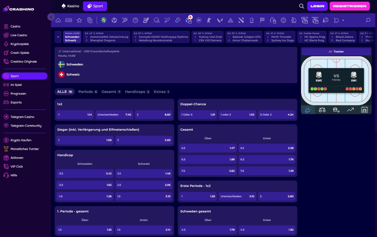
Task: Open the Extras markets tab
Action: click(162, 92)
